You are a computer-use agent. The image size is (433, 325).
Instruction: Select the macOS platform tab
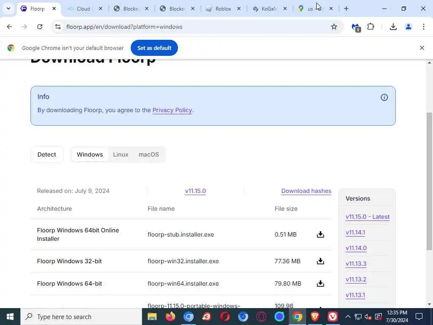[148, 154]
